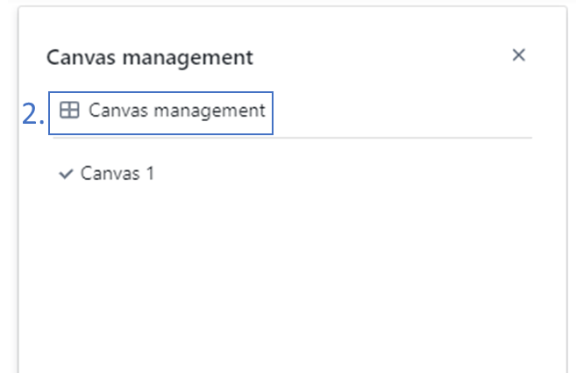Screen dimensions: 576x373
Task: Click the bold Canvas management panel title
Action: 149,58
